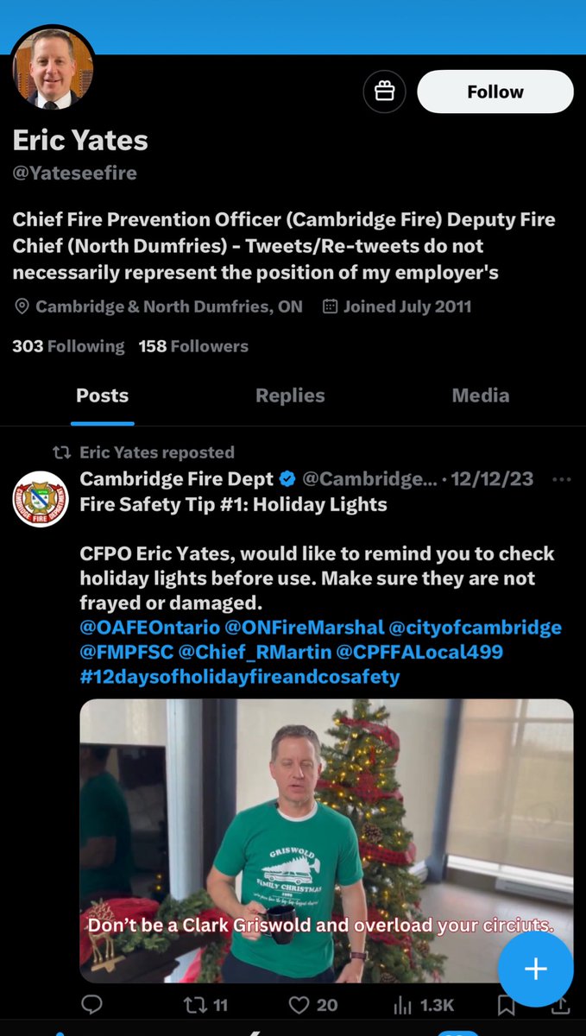Switch to the Replies tab
The width and height of the screenshot is (586, 1036).
pyautogui.click(x=290, y=395)
